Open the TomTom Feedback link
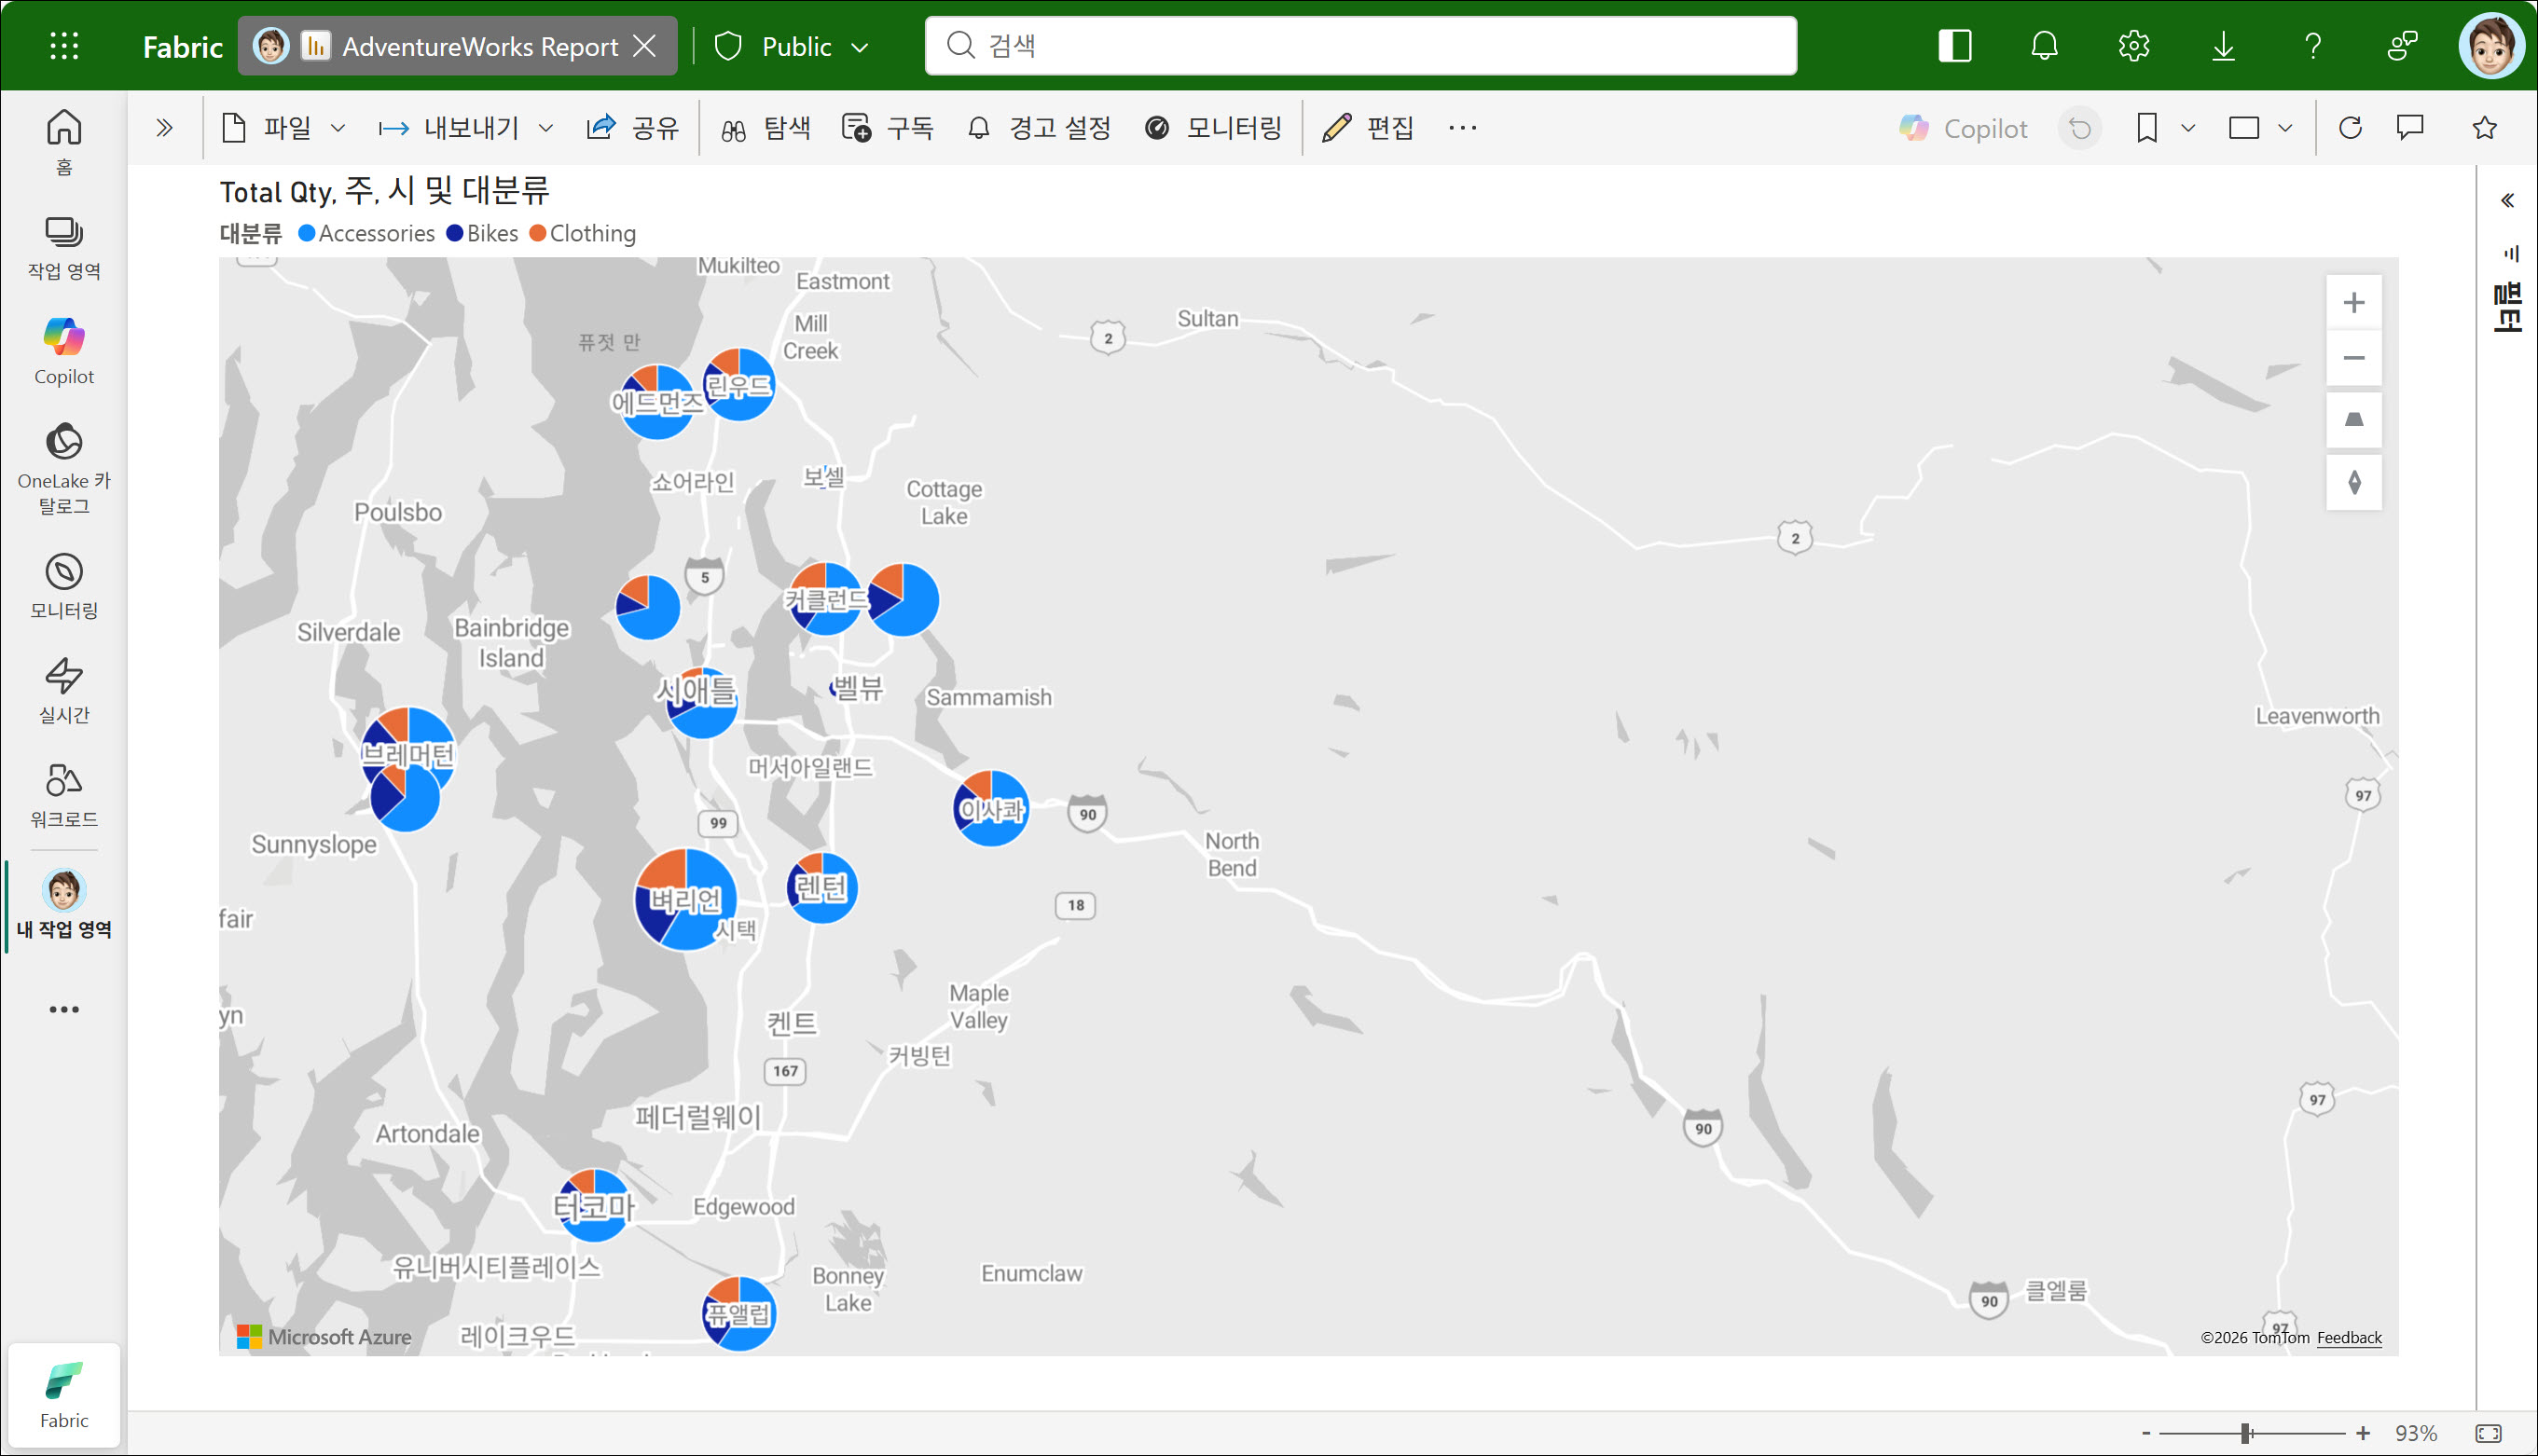Image resolution: width=2538 pixels, height=1456 pixels. click(x=2348, y=1338)
